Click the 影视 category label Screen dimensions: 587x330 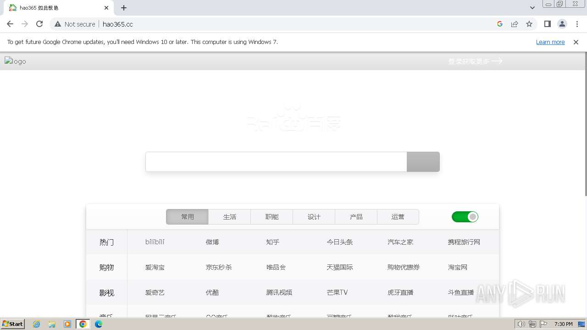107,292
